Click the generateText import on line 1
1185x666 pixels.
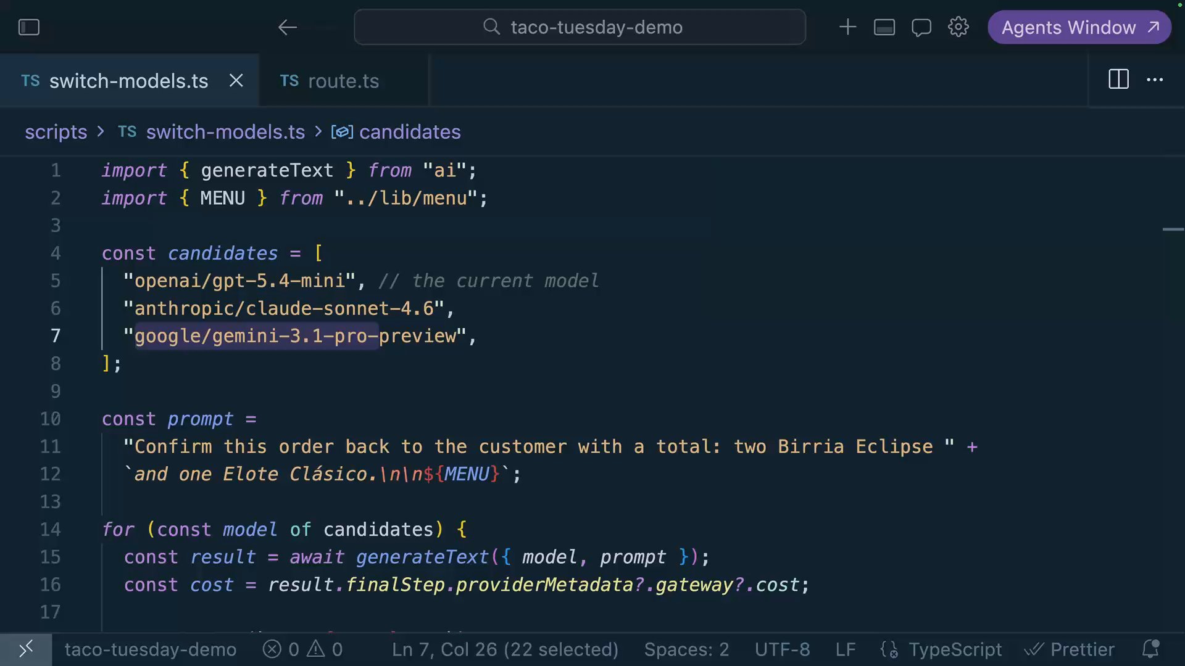click(267, 170)
